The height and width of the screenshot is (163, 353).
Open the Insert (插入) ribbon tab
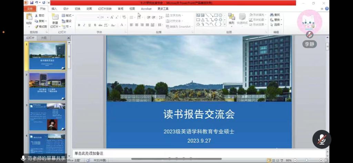54,9
